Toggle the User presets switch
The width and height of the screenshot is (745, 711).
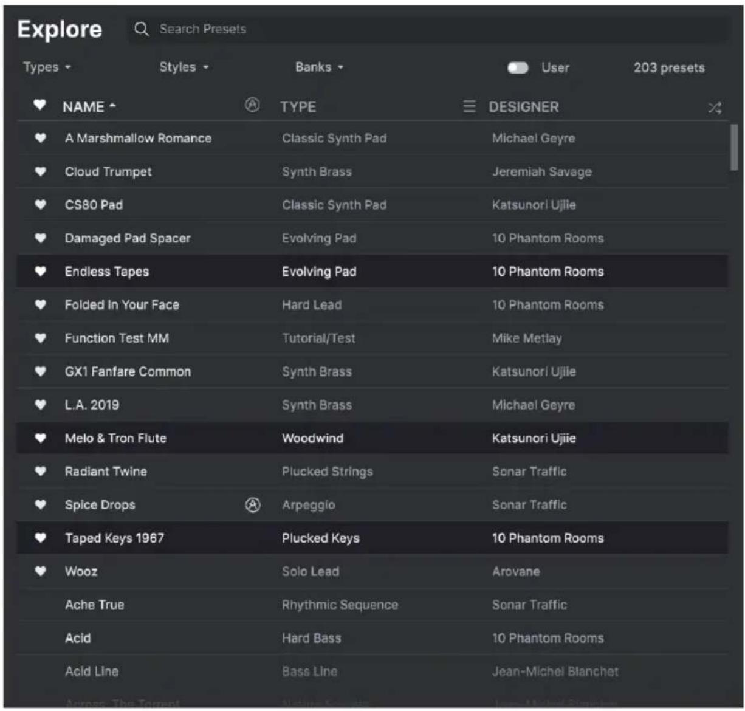tap(518, 67)
